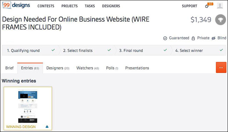
Task: Switch to the Brief tab
Action: click(x=9, y=68)
